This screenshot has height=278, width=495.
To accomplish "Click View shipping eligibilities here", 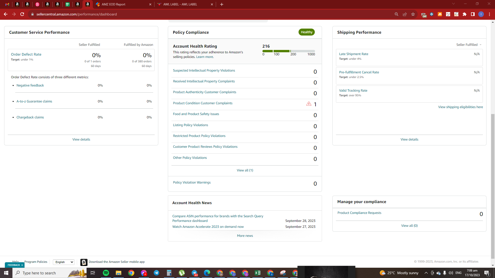I will coord(460,107).
